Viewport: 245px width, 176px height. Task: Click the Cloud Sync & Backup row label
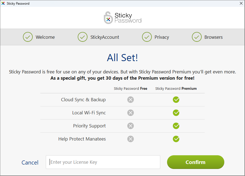[x=83, y=100]
